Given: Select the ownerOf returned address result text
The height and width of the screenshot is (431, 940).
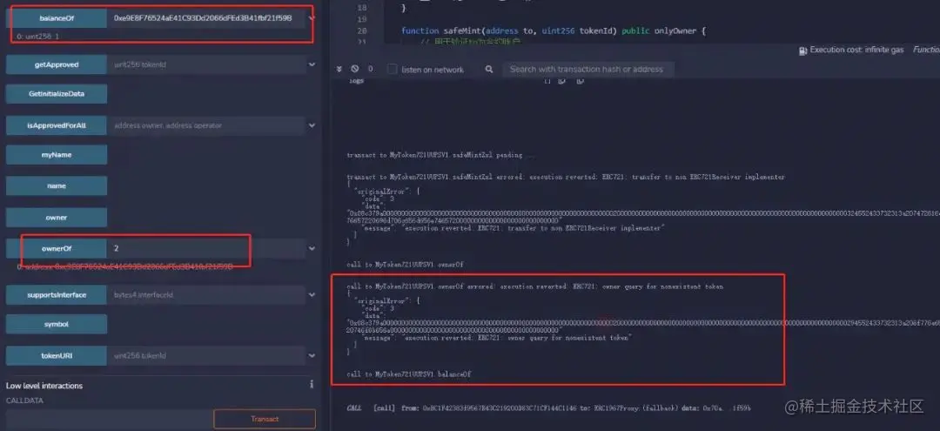Looking at the screenshot, I should coord(124,266).
